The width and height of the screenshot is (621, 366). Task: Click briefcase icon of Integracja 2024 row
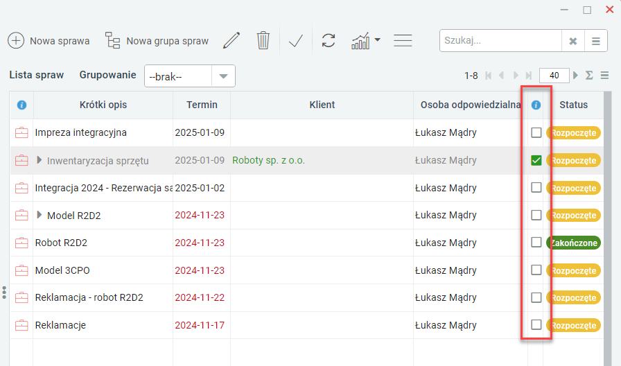pyautogui.click(x=21, y=188)
